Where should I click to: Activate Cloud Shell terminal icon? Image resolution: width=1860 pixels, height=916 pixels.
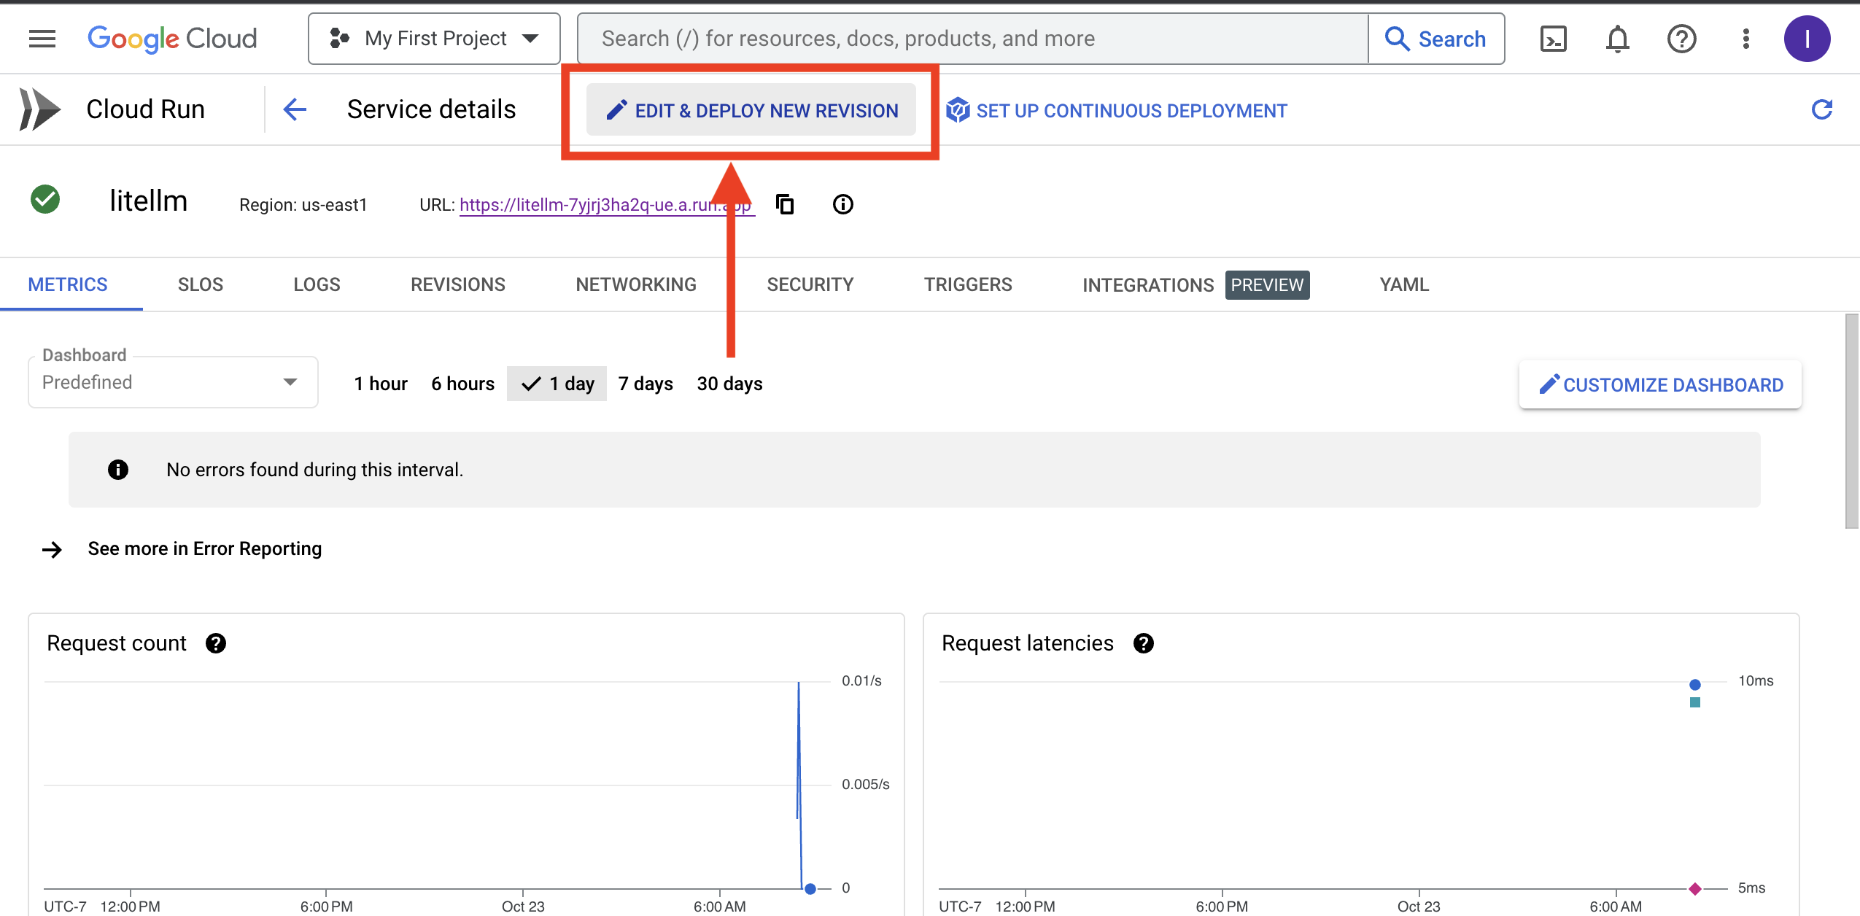click(1553, 39)
